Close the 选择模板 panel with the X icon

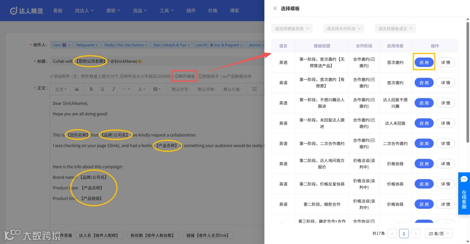tap(275, 8)
